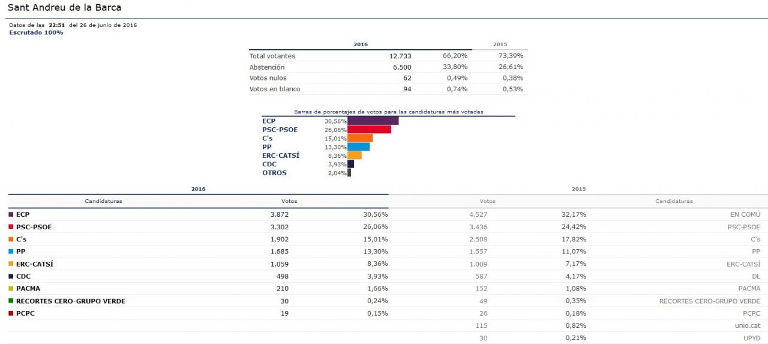The image size is (768, 344).
Task: Click the blue PP color square in table
Action: 11,252
